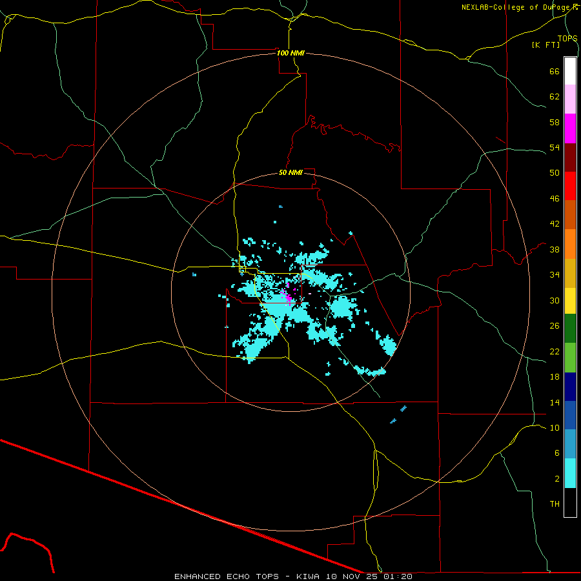The image size is (581, 581).
Task: Click the legend value 66
Action: point(555,72)
